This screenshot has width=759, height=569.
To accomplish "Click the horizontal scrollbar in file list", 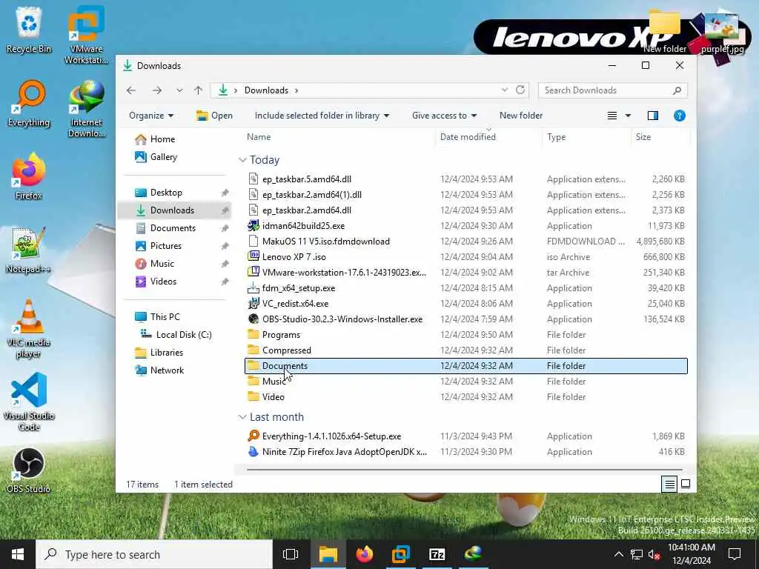I will click(465, 469).
